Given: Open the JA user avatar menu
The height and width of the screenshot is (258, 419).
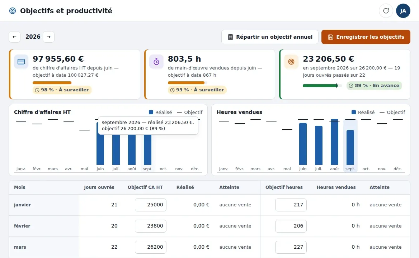Looking at the screenshot, I should 403,11.
